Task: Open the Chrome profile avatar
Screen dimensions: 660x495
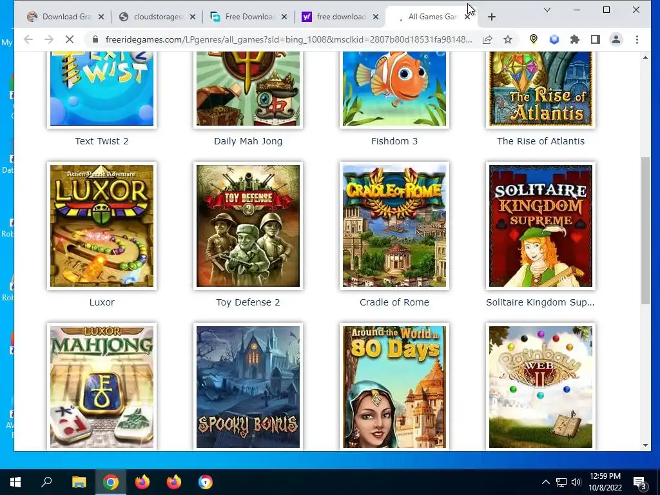Action: pos(616,39)
